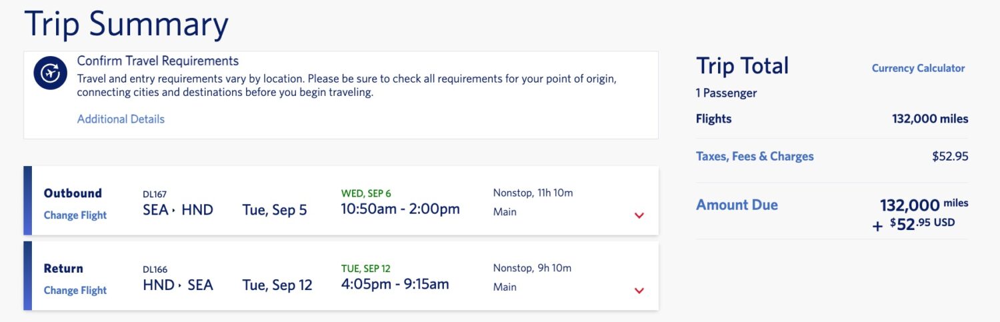Open the Currency Calculator link
Image resolution: width=1000 pixels, height=322 pixels.
[918, 68]
